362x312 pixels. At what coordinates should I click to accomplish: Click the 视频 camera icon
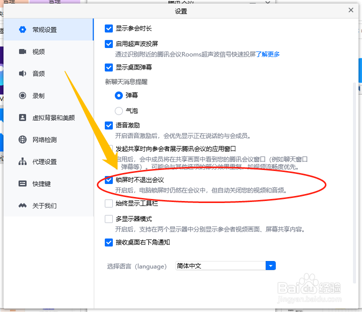[23, 51]
